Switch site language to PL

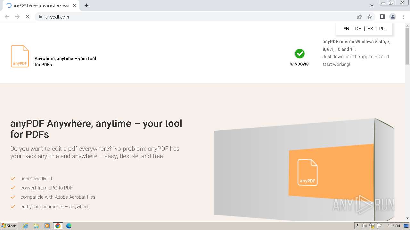382,29
